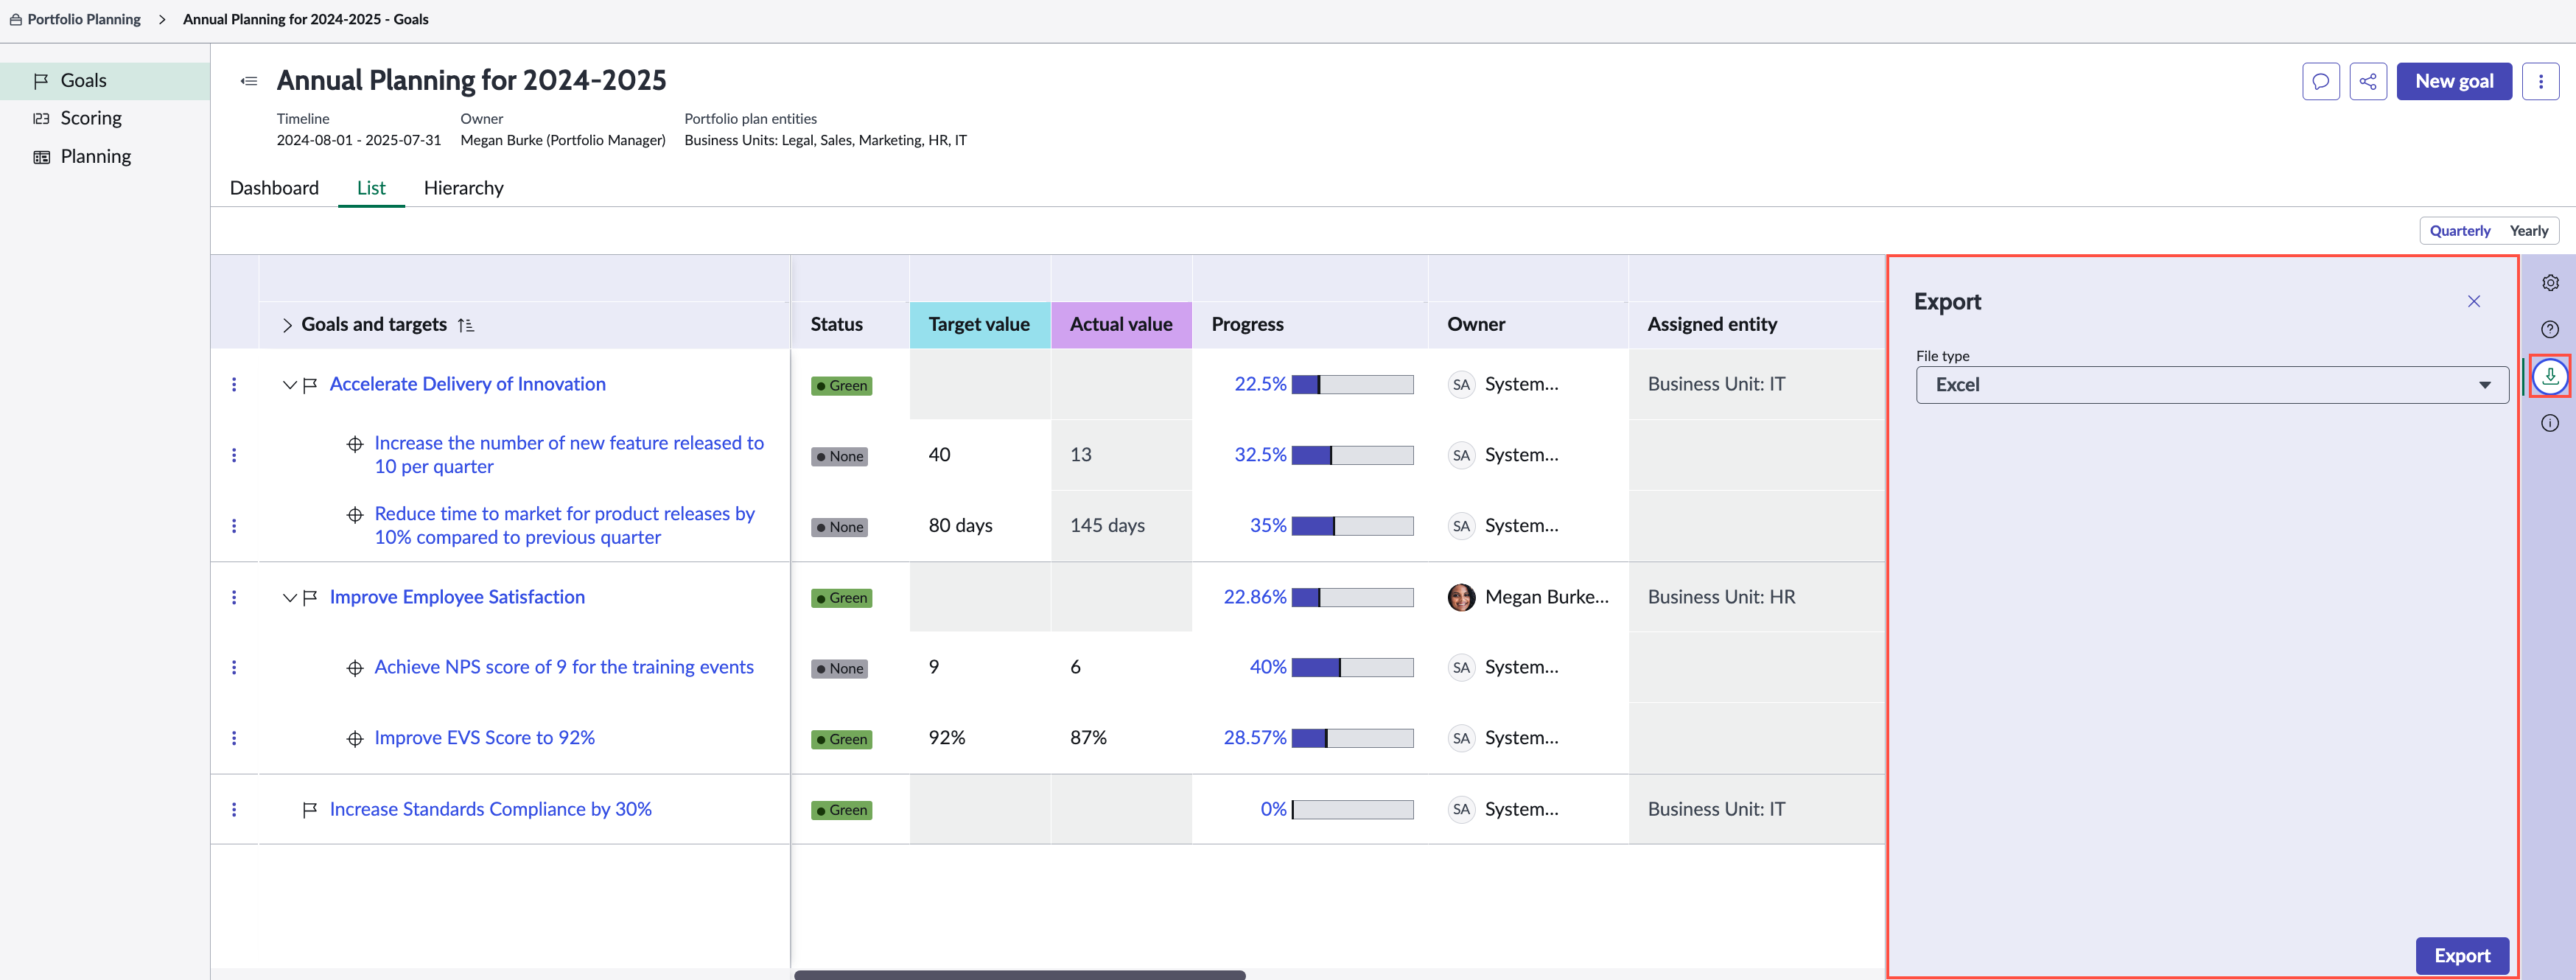Click the Target value column header
The width and height of the screenshot is (2576, 980).
pos(979,324)
